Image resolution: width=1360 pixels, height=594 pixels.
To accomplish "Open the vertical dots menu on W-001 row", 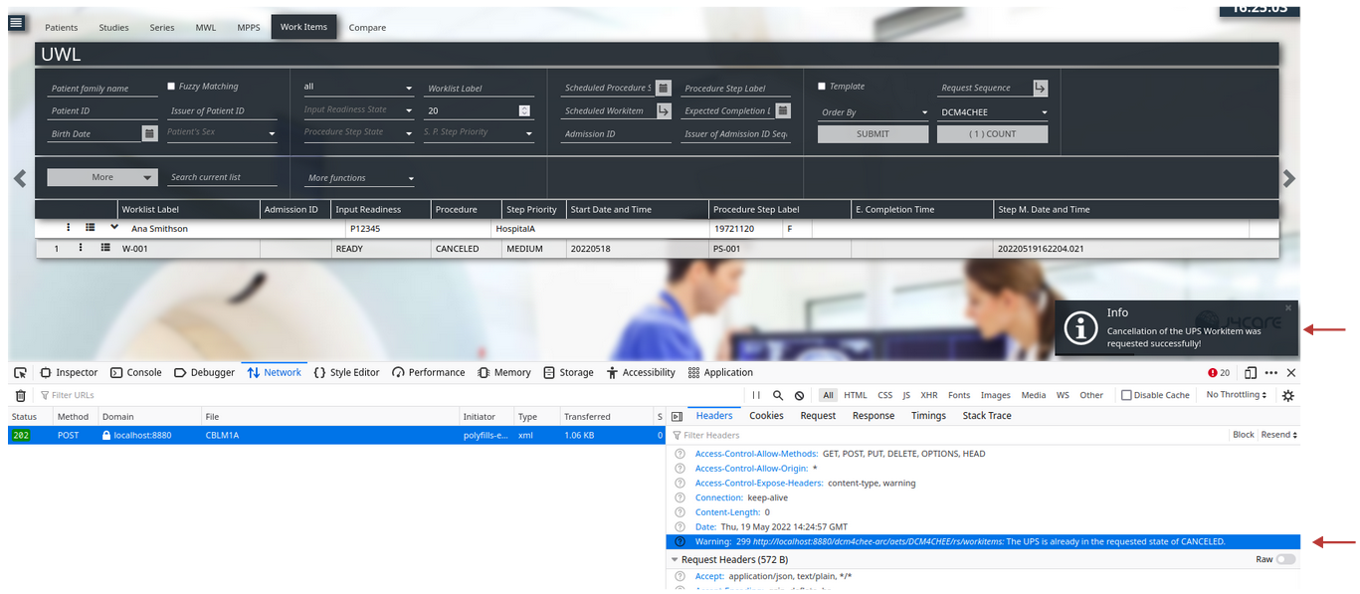I will coord(80,247).
